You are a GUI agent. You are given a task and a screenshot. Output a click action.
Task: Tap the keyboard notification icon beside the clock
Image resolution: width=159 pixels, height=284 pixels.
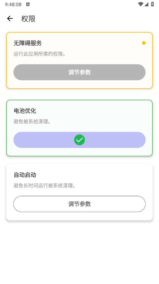point(28,4)
